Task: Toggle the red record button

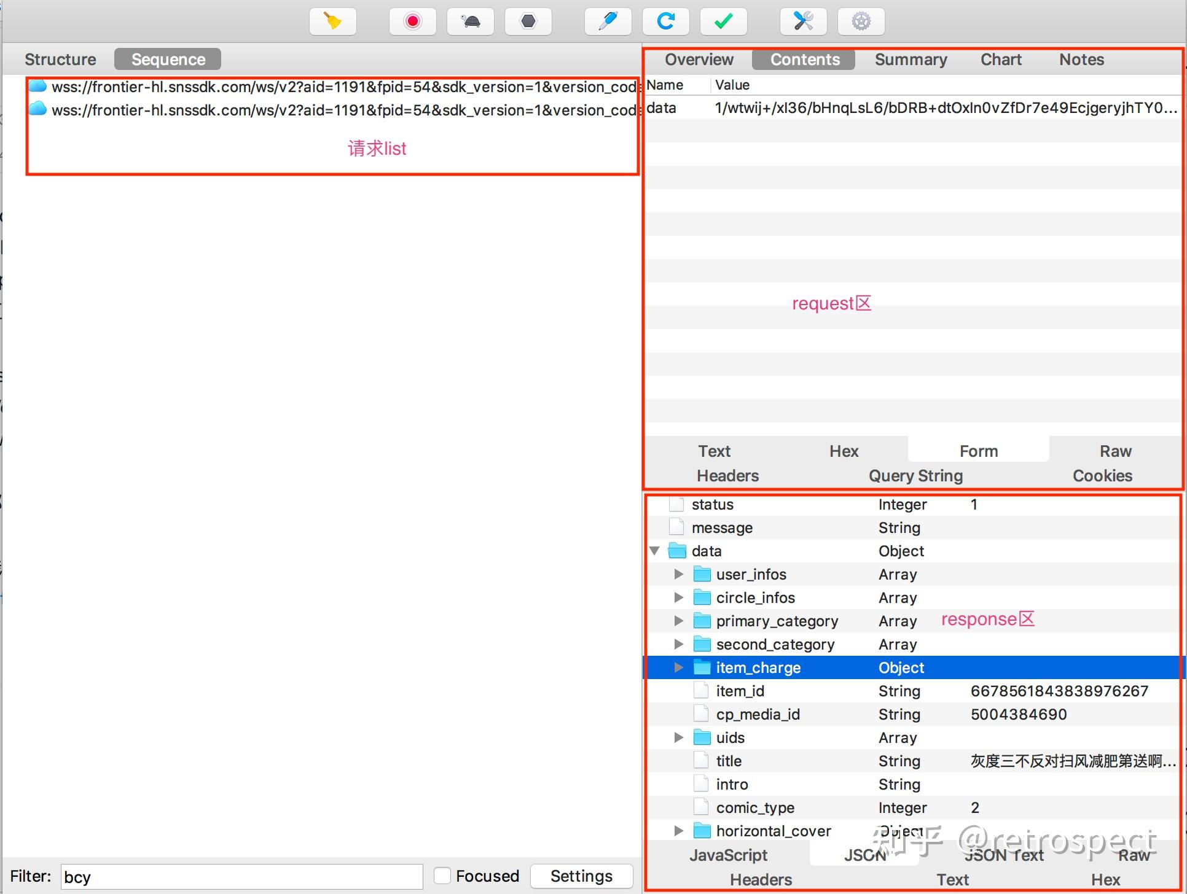Action: point(412,21)
